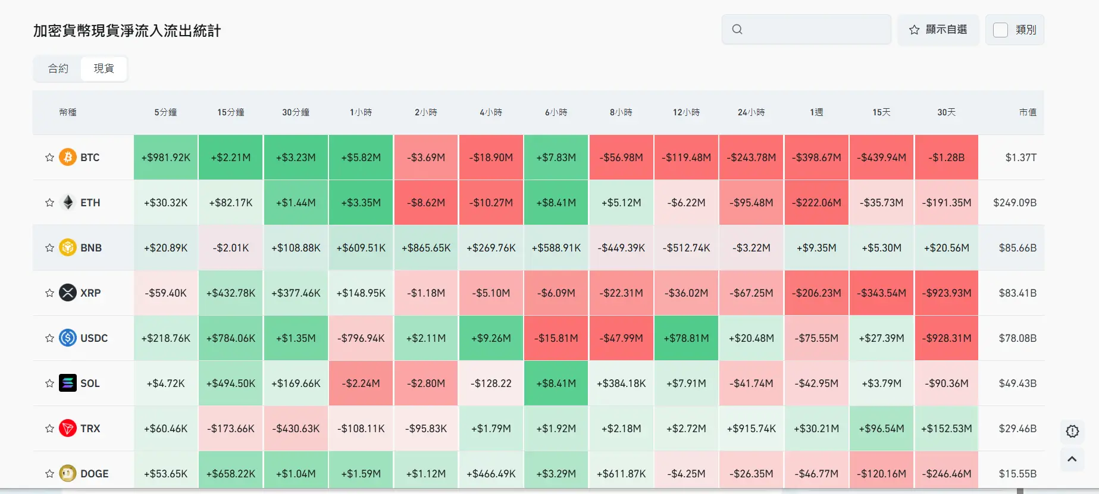Click the TRON coin logo
This screenshot has height=494, width=1099.
[68, 429]
